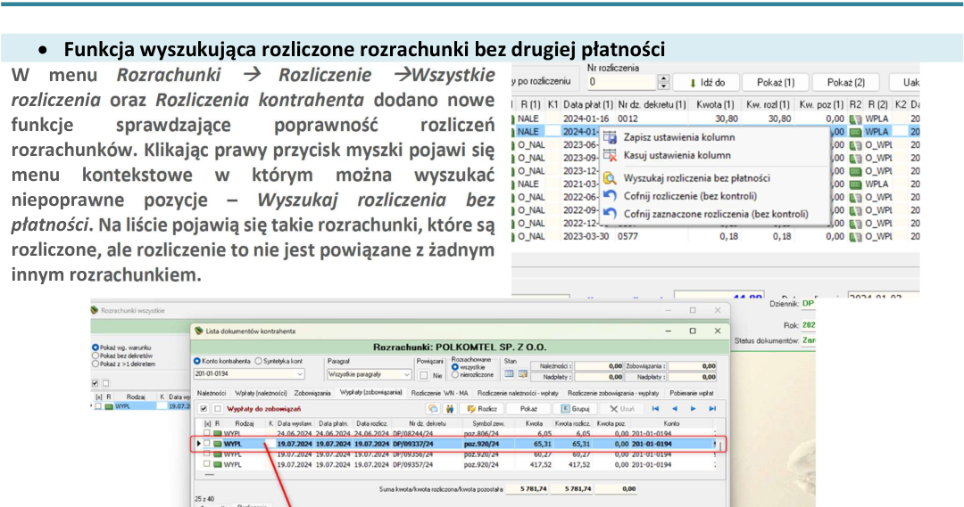Increase Nr rozliczenia with spinner up arrow
The width and height of the screenshot is (964, 507).
(x=662, y=78)
